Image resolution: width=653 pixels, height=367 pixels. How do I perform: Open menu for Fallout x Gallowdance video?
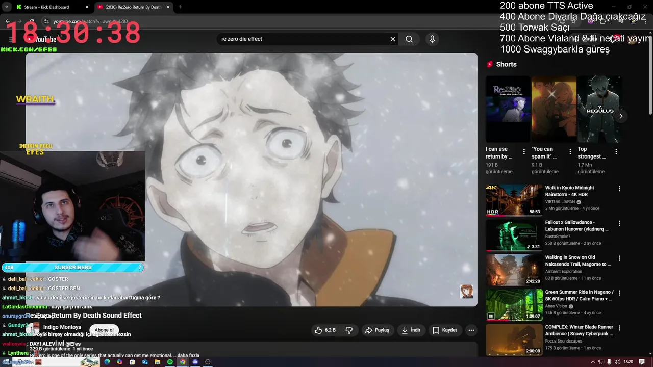click(620, 223)
